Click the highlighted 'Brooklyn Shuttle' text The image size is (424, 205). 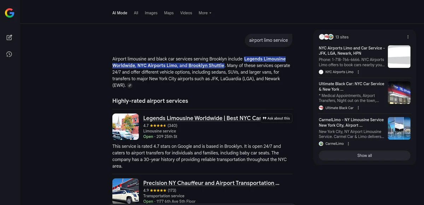coord(207,65)
